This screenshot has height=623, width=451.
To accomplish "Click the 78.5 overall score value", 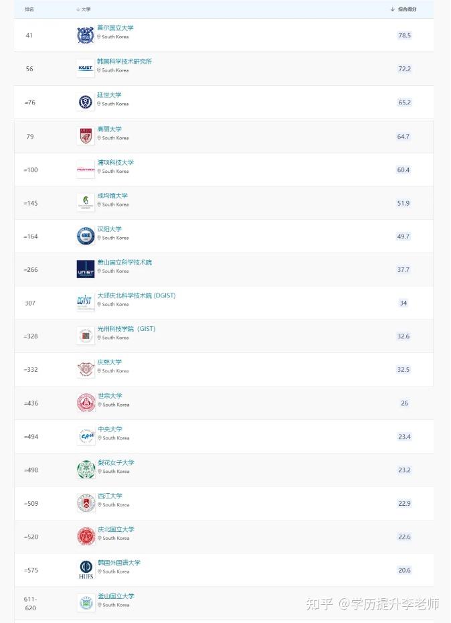I will click(404, 35).
